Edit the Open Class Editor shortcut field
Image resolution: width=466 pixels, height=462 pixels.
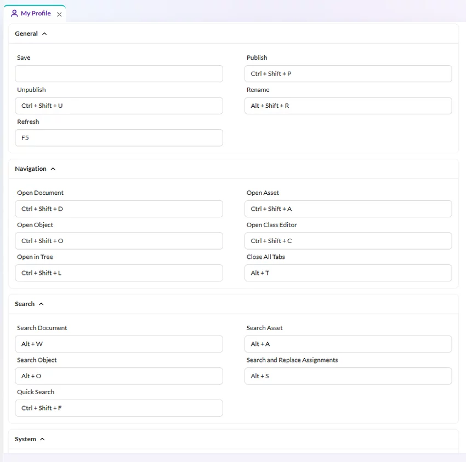pos(348,241)
